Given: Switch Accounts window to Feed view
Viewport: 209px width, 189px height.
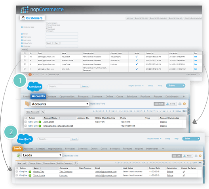Looking at the screenshot, I should (171, 104).
